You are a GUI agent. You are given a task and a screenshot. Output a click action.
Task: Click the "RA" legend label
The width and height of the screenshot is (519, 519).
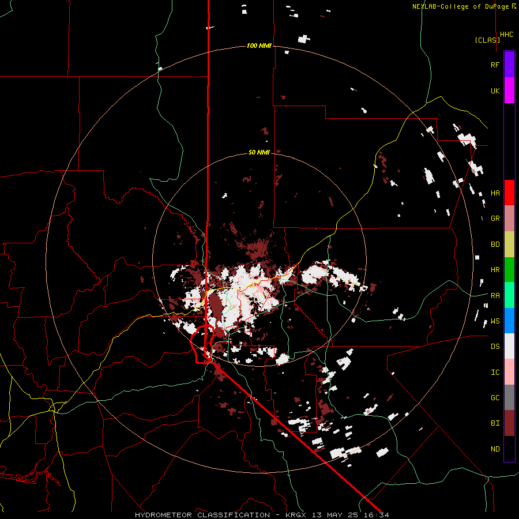(x=495, y=295)
